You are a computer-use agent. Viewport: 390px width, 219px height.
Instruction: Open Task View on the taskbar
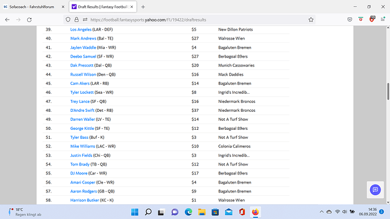[161, 212]
